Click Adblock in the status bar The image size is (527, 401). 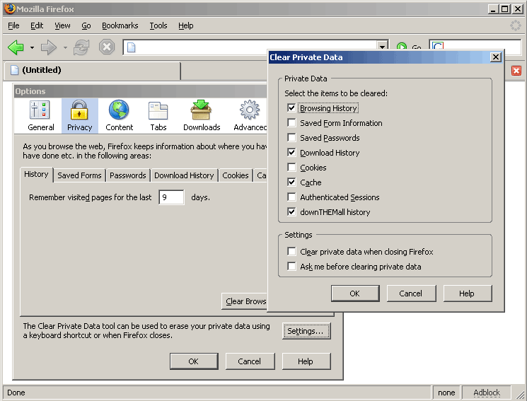(x=487, y=393)
